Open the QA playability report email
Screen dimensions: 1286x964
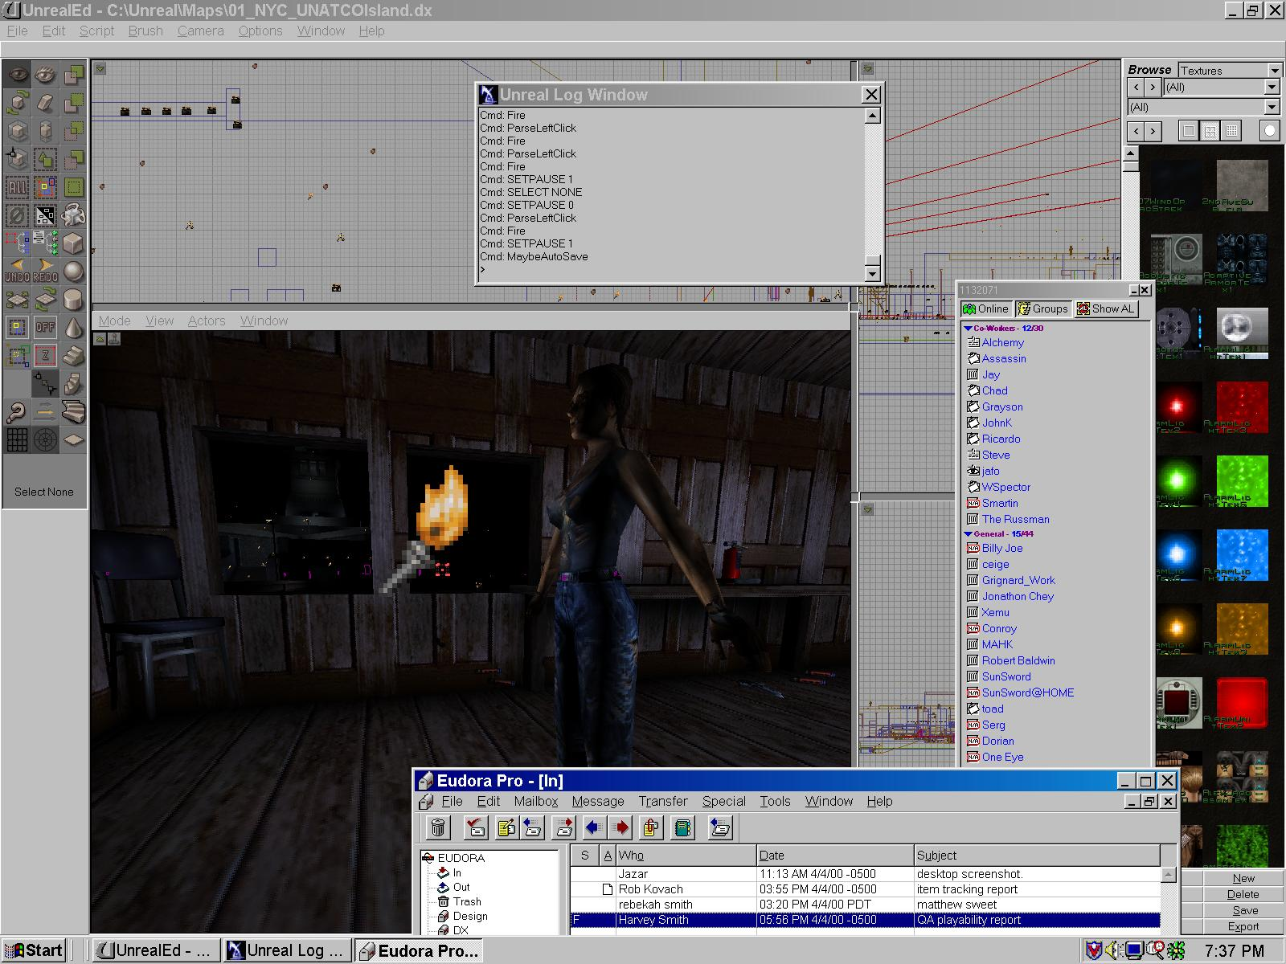[866, 920]
